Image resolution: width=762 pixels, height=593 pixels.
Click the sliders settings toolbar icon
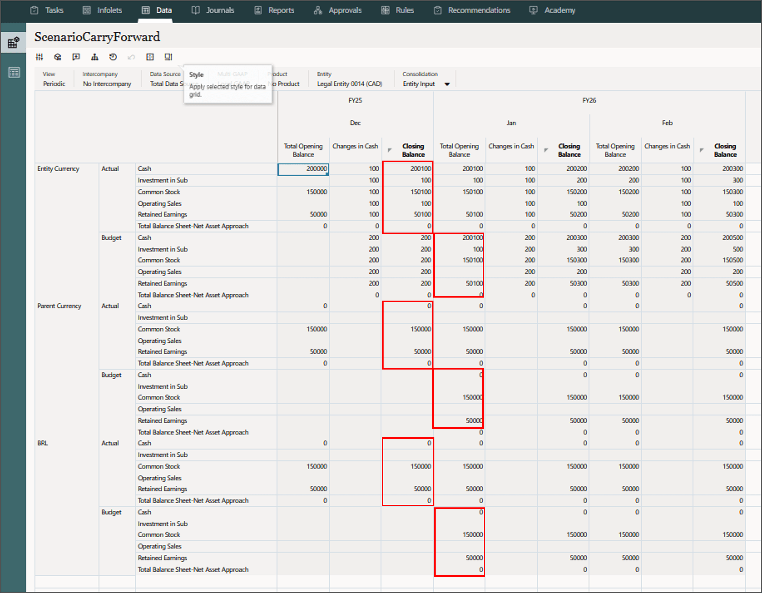click(39, 57)
